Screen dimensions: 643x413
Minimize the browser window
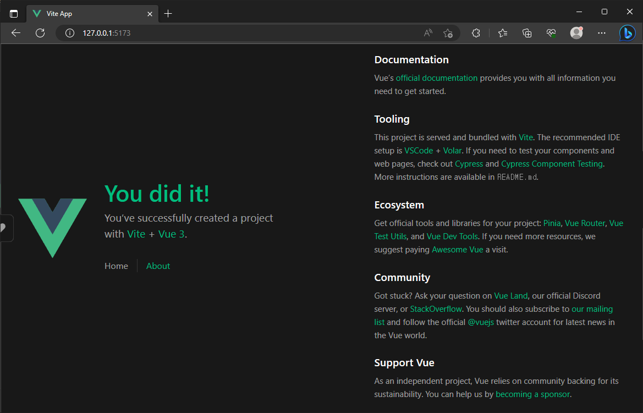(x=579, y=12)
